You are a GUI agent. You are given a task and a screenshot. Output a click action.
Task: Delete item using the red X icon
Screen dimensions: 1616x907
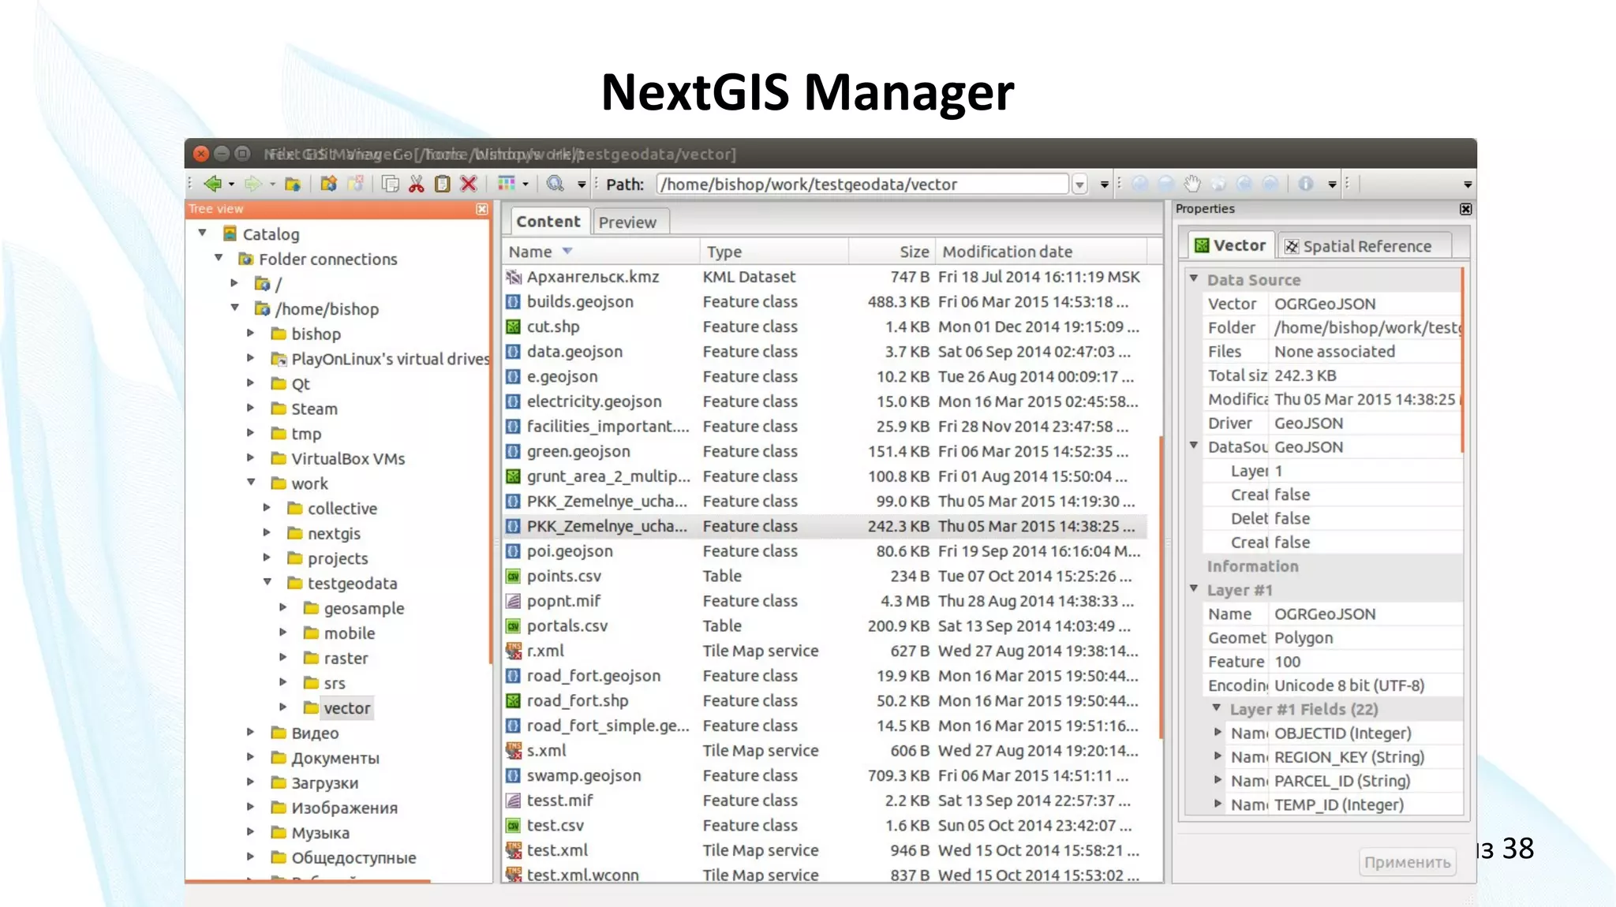[469, 184]
